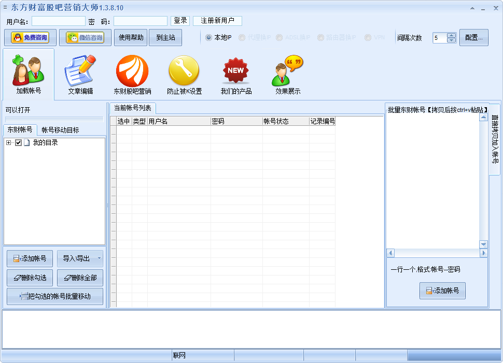The width and height of the screenshot is (503, 363).
Task: Click the 密码 column header
Action: 236,121
